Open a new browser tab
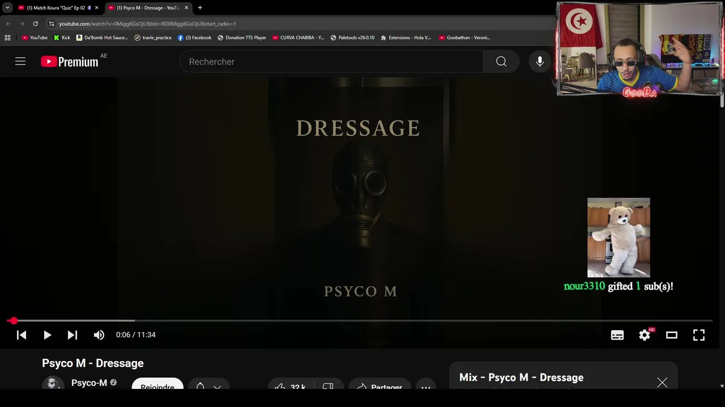725x407 pixels. click(200, 8)
